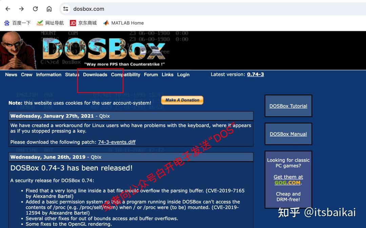Open the Downloads section

click(x=95, y=75)
